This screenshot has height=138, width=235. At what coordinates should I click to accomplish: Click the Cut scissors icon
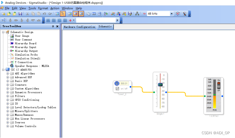(x=28, y=14)
